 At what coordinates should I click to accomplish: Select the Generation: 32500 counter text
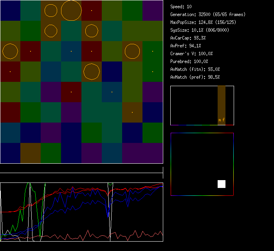pyautogui.click(x=208, y=14)
